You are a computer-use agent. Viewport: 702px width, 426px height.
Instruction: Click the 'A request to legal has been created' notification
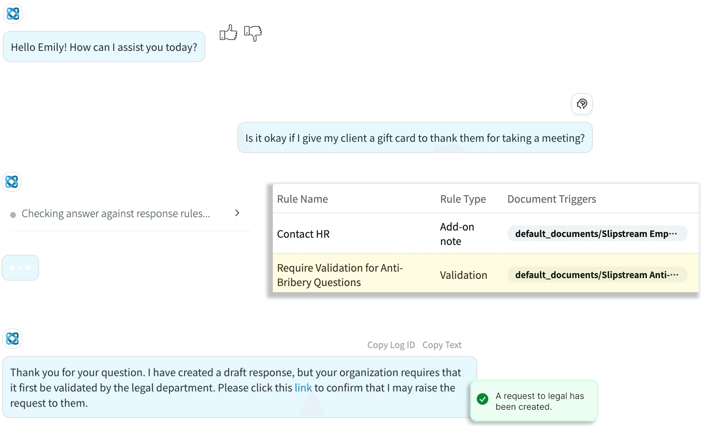534,401
